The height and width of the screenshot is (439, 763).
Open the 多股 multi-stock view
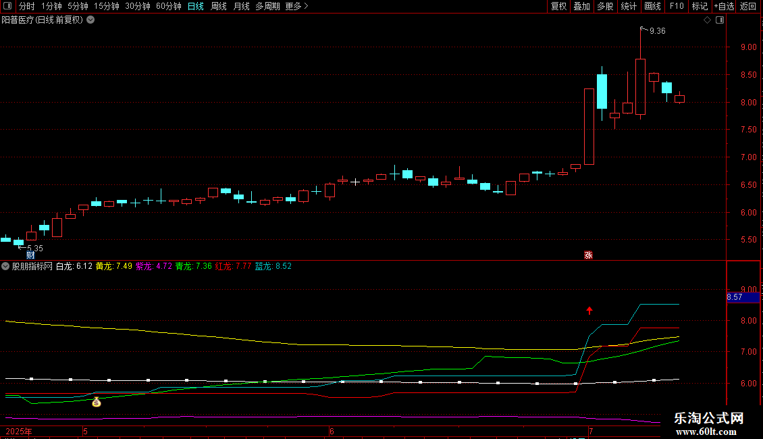click(x=606, y=6)
